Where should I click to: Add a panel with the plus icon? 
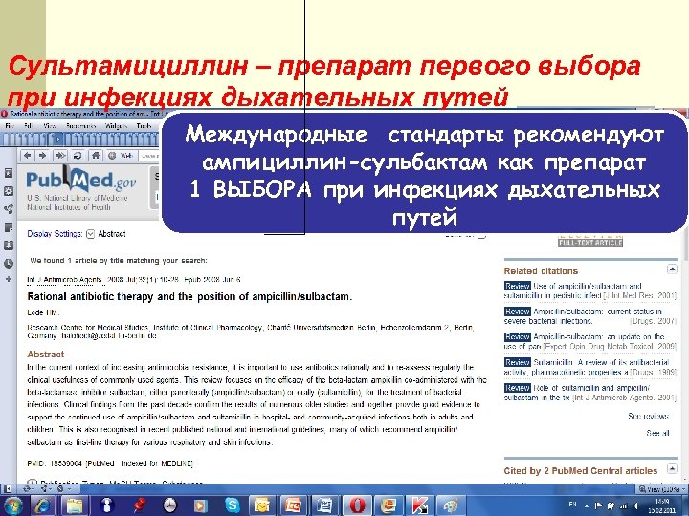pos(9,279)
